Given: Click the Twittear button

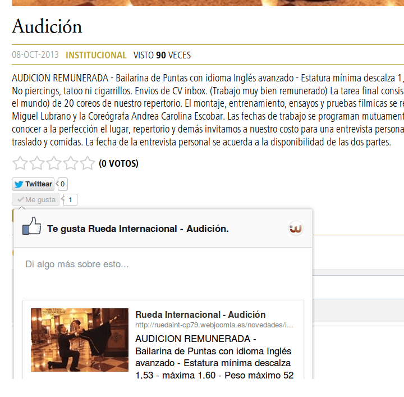Looking at the screenshot, I should point(33,184).
